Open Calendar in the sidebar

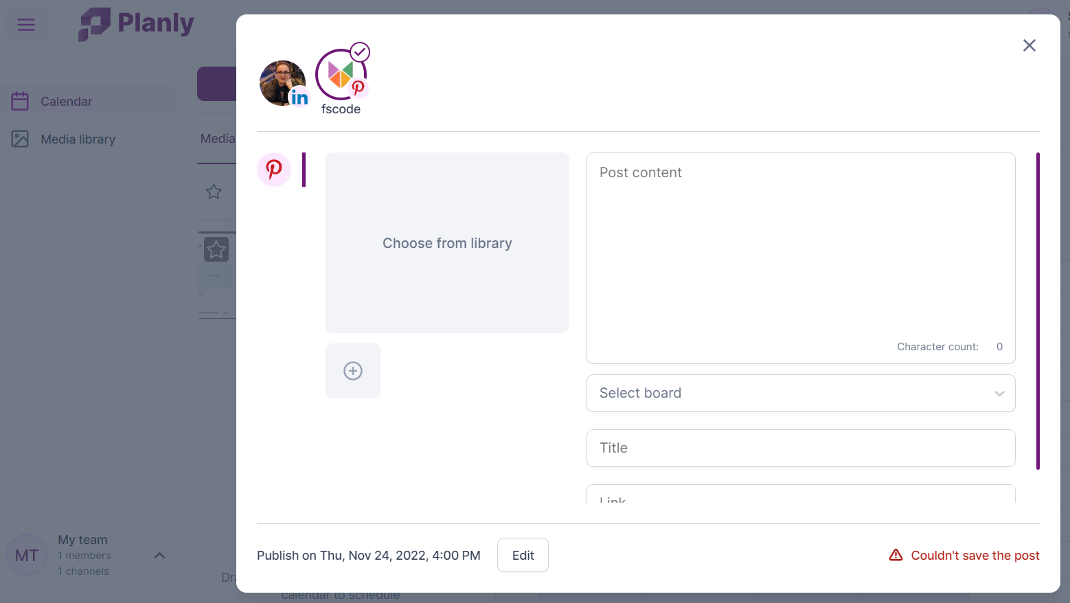tap(88, 101)
